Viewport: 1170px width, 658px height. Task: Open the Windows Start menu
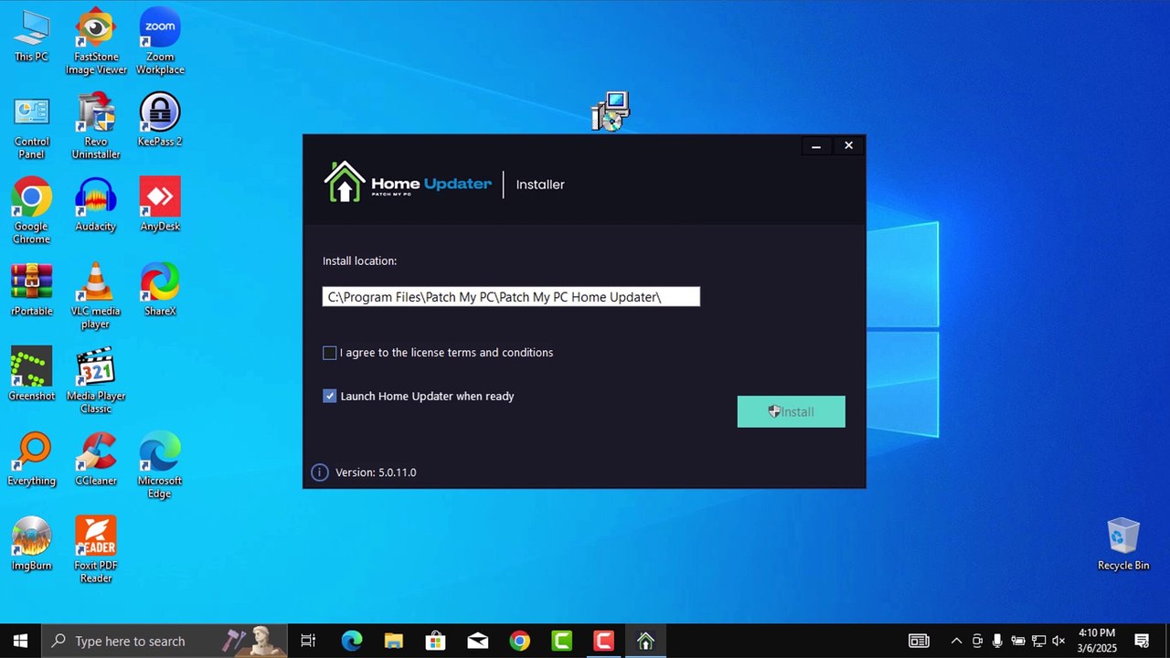tap(20, 641)
